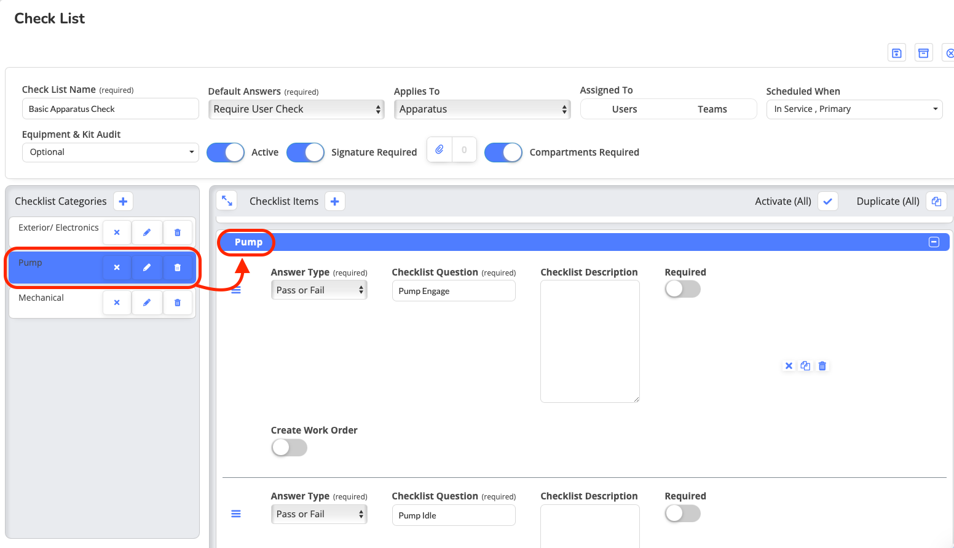Toggle the Active switch off

point(226,153)
